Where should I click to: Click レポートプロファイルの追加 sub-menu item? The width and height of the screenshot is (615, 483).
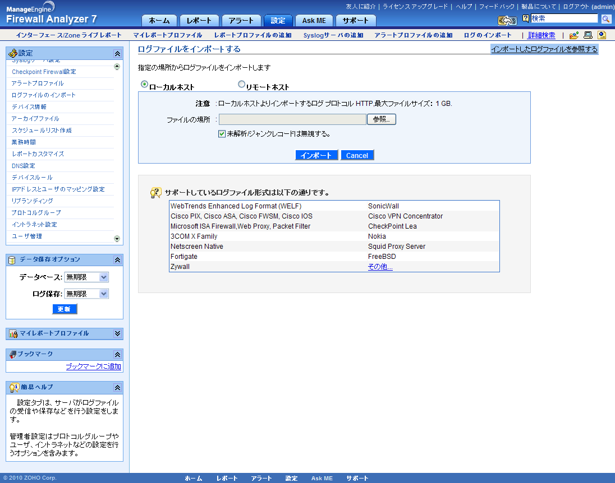pos(253,35)
